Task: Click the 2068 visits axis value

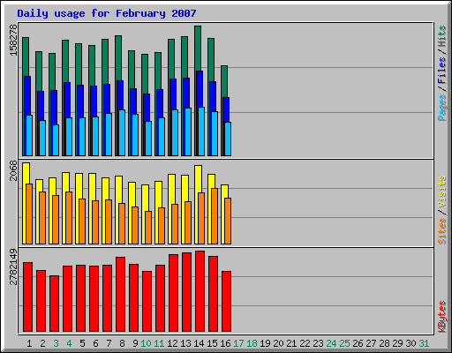Action: coord(13,170)
